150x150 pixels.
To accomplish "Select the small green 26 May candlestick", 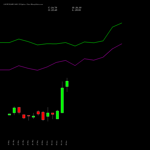I will (33, 117).
